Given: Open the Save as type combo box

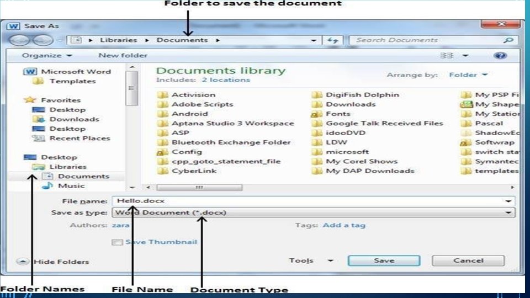Looking at the screenshot, I should (314, 212).
